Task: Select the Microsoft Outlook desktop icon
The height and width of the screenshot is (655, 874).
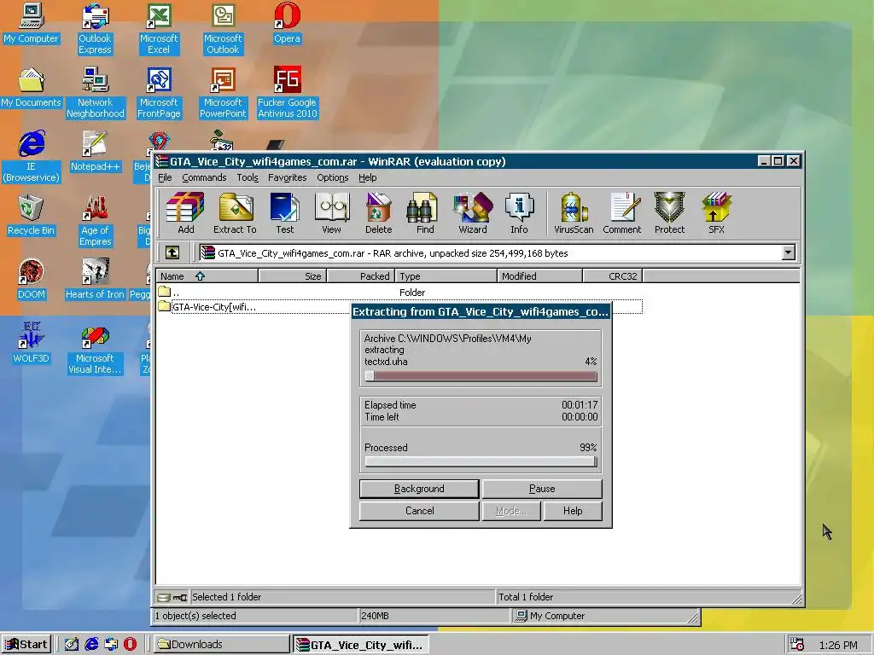Action: coord(223,29)
